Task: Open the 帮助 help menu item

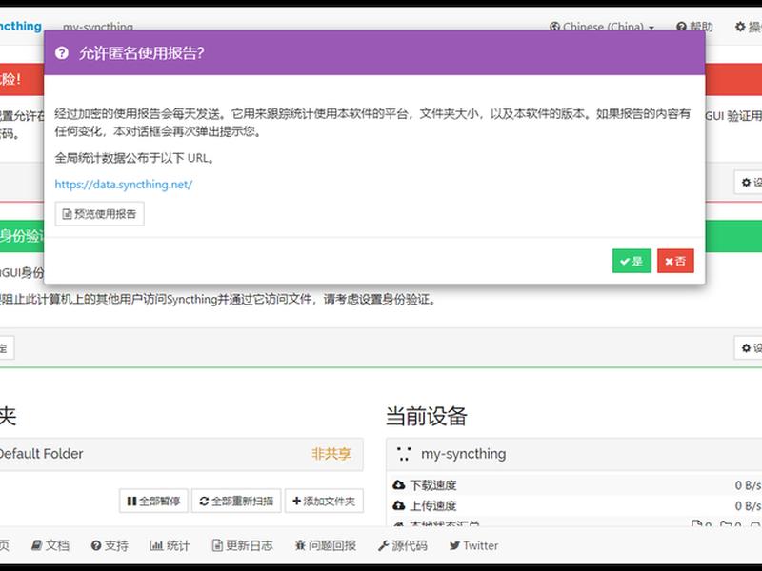Action: click(x=694, y=27)
